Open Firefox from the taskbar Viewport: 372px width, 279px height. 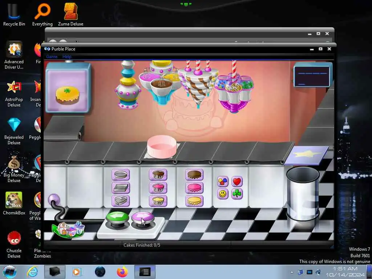pyautogui.click(x=122, y=272)
